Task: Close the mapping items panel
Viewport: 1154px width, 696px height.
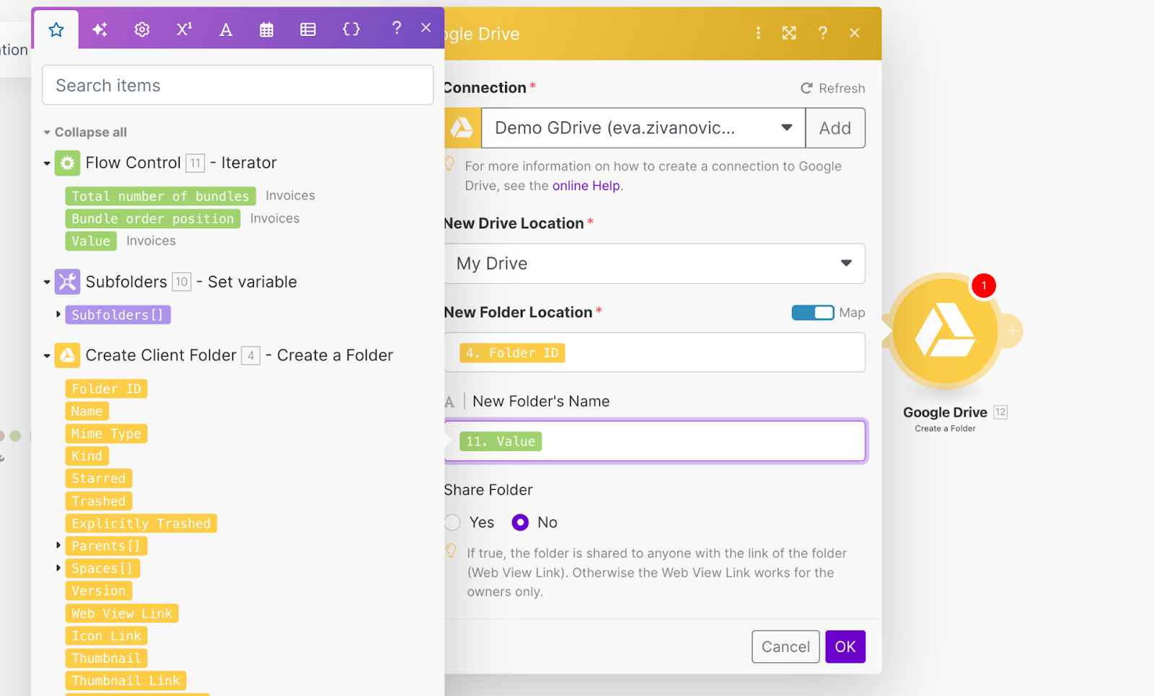Action: pyautogui.click(x=426, y=28)
